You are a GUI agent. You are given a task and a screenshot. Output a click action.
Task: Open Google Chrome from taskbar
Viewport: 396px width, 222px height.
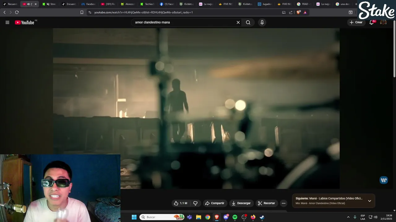click(x=208, y=217)
